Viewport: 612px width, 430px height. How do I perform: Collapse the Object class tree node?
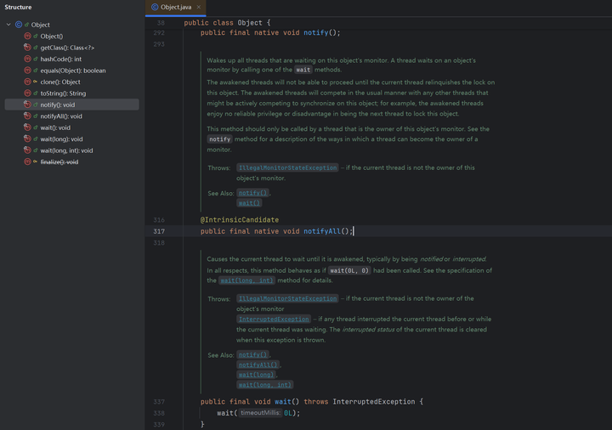(8, 25)
